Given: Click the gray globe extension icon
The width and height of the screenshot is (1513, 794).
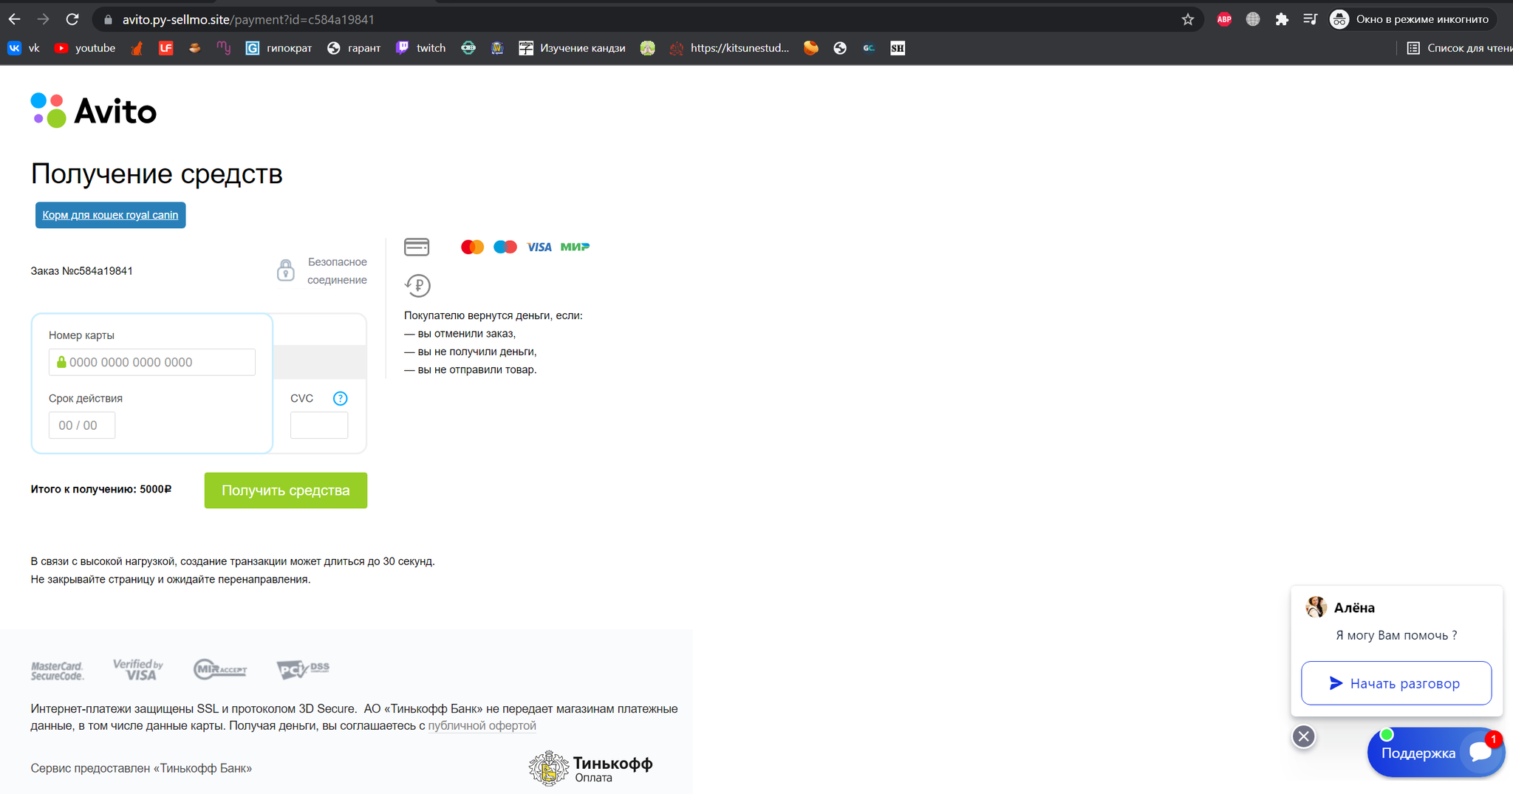Looking at the screenshot, I should click(x=1253, y=20).
